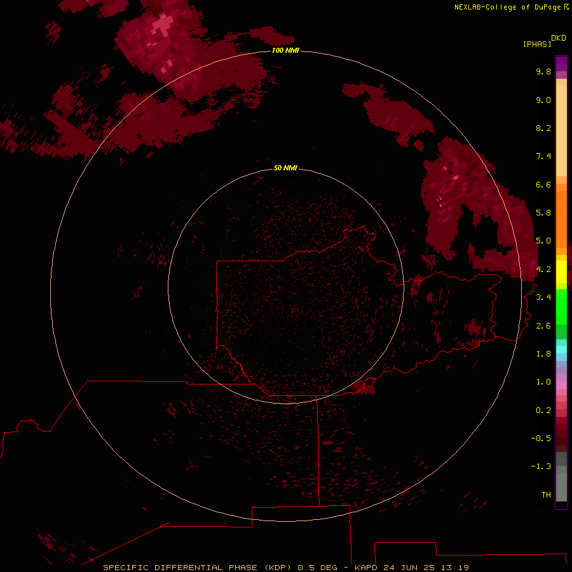Click the 6.6 scale value
572x572 pixels.
(543, 184)
